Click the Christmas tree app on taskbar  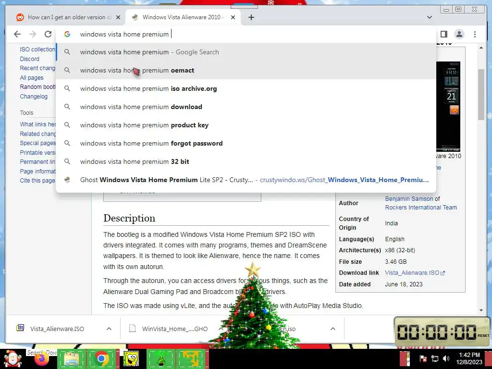coord(161,359)
